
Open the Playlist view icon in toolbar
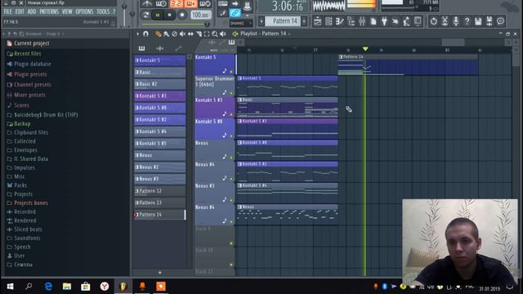pos(317,22)
